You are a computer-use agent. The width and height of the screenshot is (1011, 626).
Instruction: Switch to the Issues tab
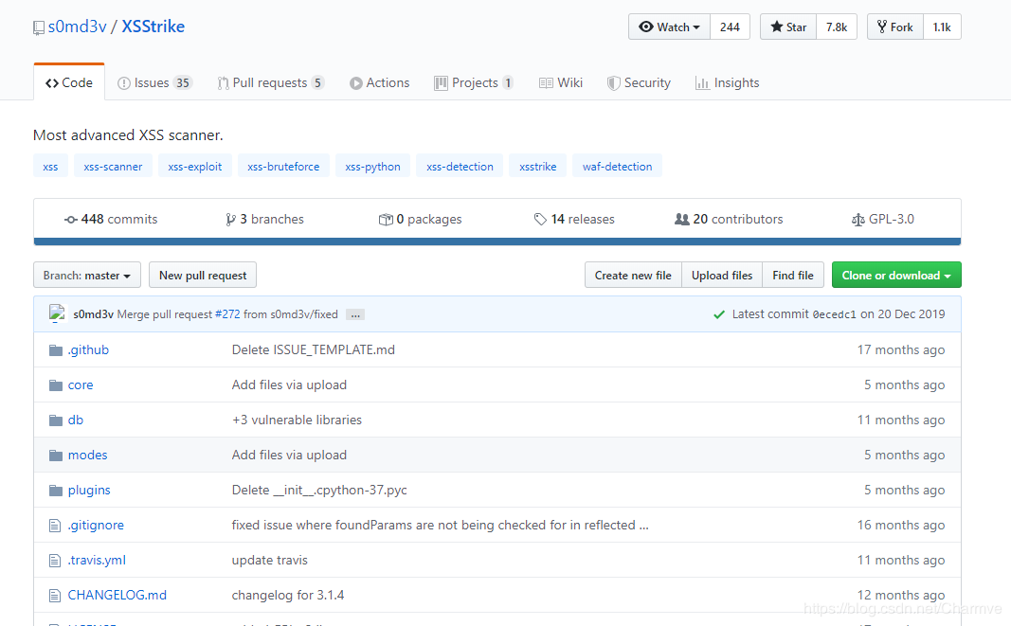click(154, 83)
